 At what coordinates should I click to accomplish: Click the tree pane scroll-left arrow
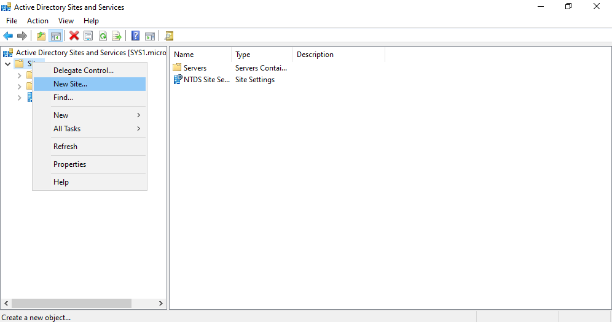pyautogui.click(x=6, y=304)
